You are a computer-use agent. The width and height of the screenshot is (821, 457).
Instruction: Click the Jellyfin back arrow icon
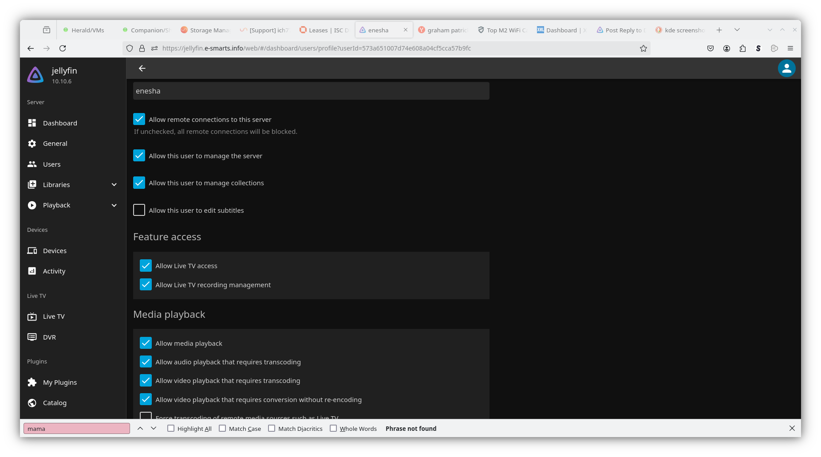(x=142, y=68)
